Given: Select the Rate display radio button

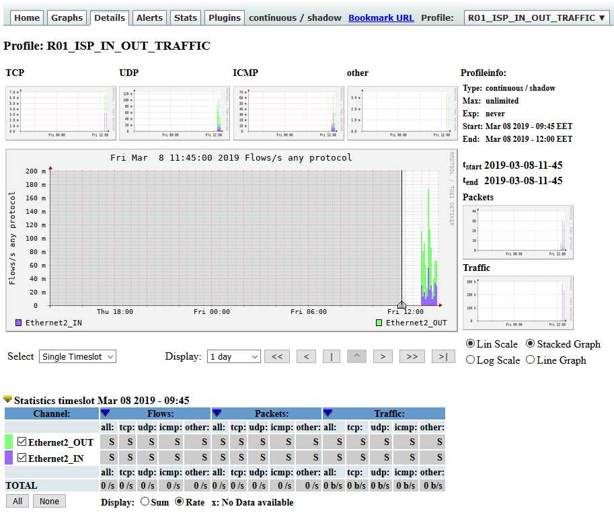Looking at the screenshot, I should click(180, 502).
